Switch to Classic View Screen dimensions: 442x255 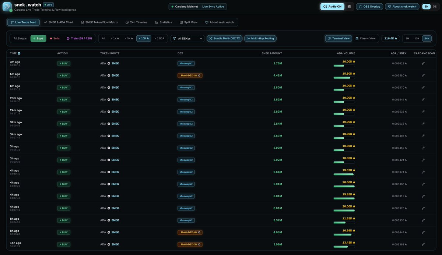click(x=366, y=38)
